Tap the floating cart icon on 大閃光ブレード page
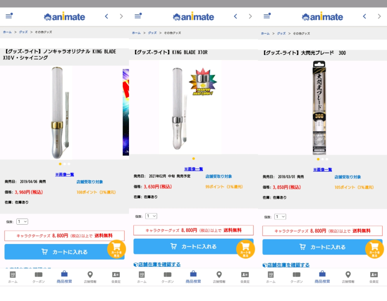 click(x=375, y=249)
